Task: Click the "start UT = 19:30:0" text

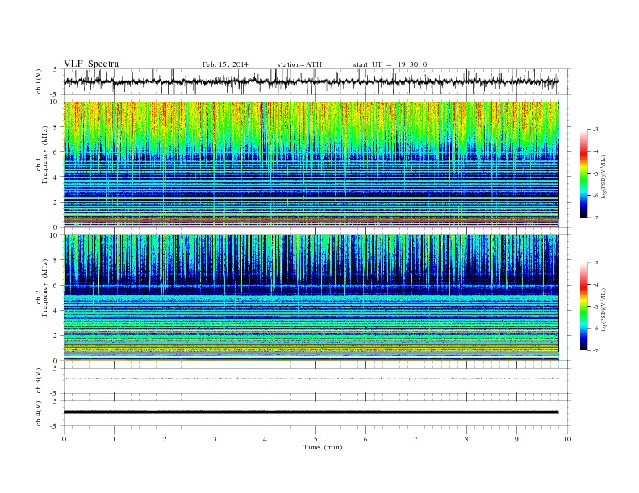Action: pyautogui.click(x=390, y=64)
